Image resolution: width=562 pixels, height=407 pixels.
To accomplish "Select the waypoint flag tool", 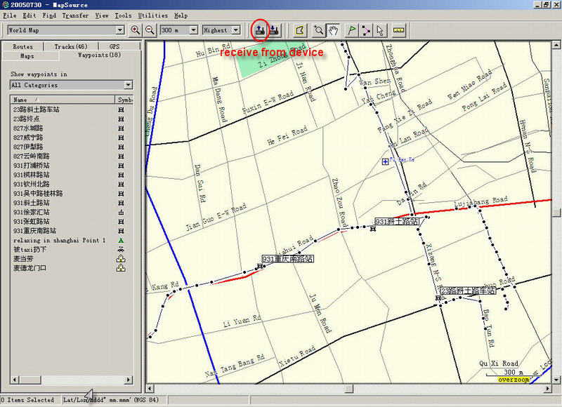I will (x=351, y=30).
